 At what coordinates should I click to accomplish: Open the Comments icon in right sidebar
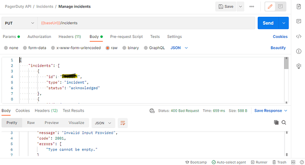298,21
